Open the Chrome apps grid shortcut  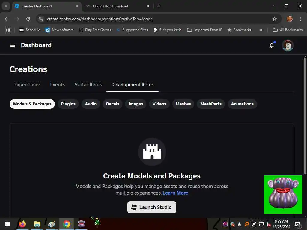pos(7,30)
